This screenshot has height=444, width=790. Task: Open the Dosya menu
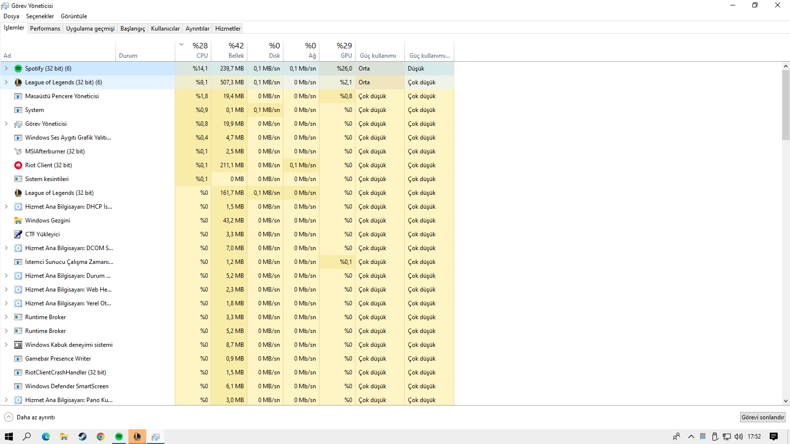tap(11, 16)
